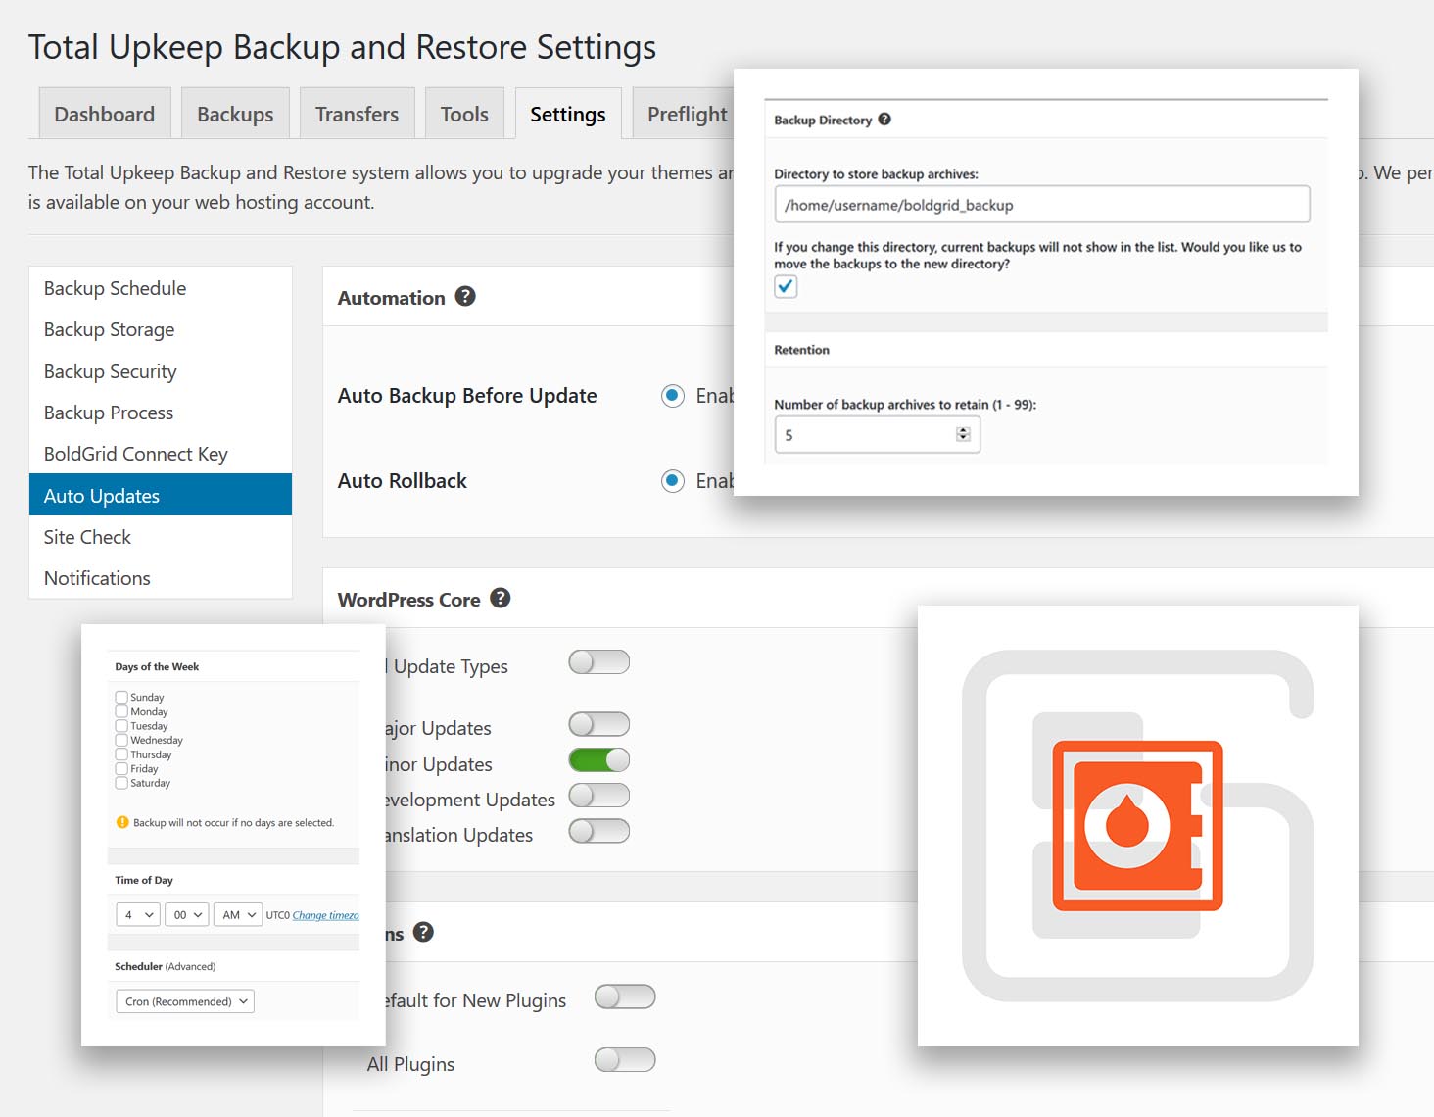The width and height of the screenshot is (1434, 1117).
Task: Click the Plugins section help icon
Action: (423, 932)
